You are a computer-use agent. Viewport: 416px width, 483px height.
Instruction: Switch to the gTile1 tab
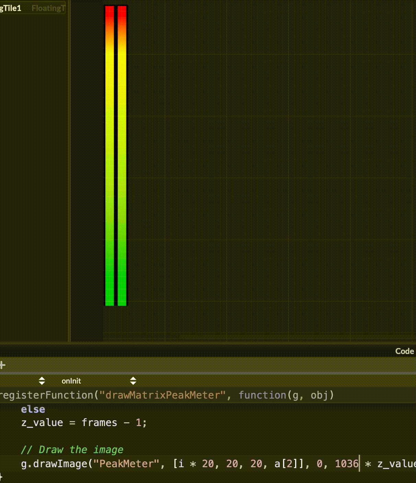pyautogui.click(x=11, y=8)
